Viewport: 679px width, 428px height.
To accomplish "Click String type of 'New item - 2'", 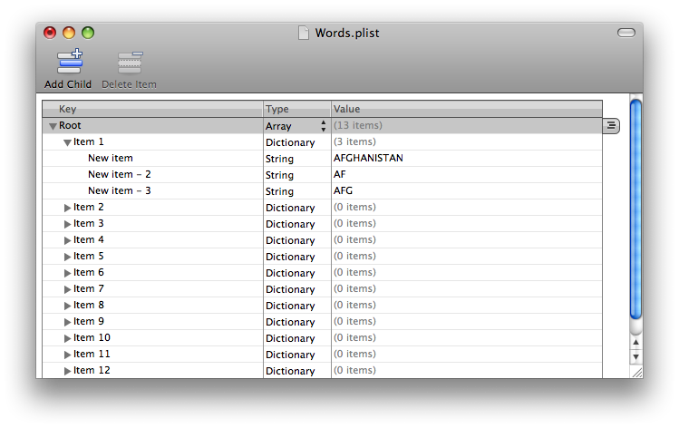I will click(x=279, y=175).
